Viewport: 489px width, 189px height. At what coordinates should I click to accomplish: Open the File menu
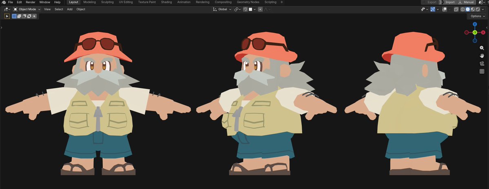(11, 2)
